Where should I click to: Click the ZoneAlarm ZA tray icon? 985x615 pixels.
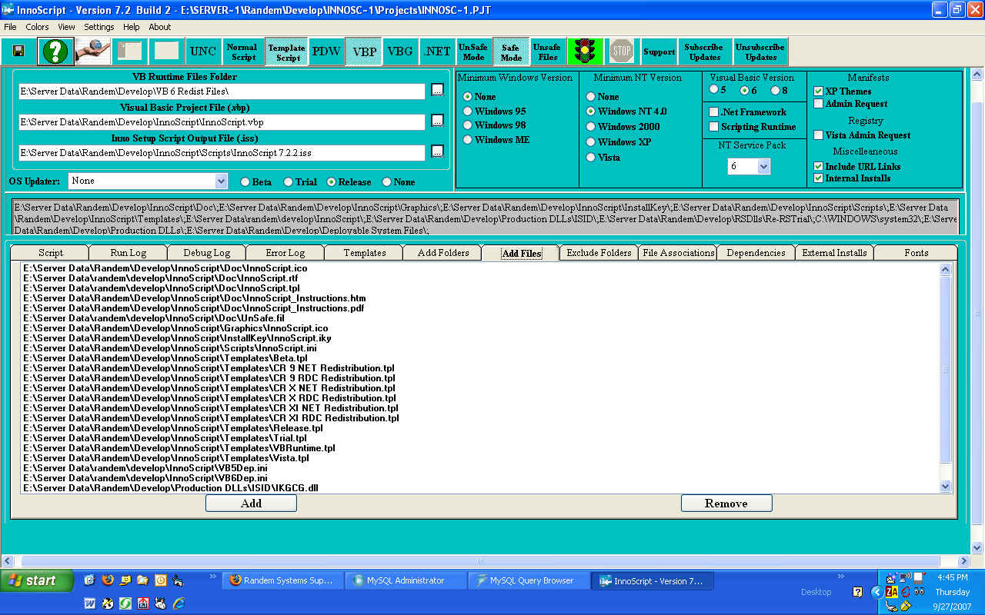(x=892, y=591)
